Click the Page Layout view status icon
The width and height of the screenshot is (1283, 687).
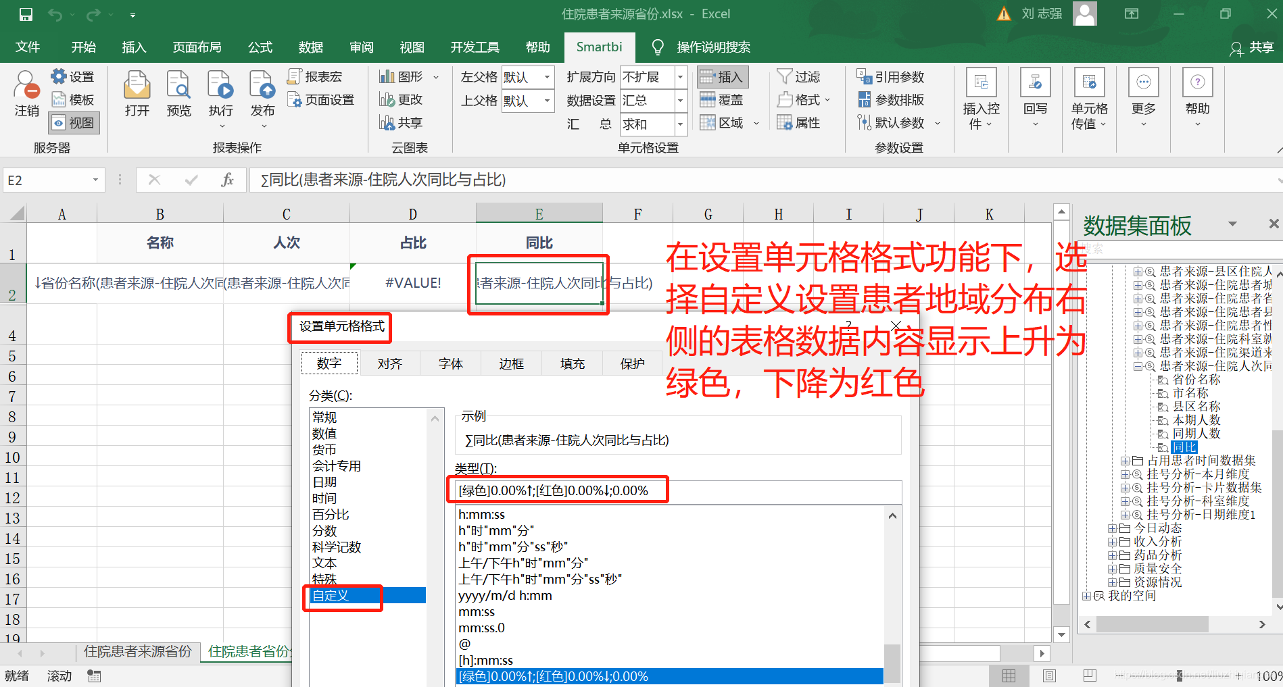coord(1049,676)
